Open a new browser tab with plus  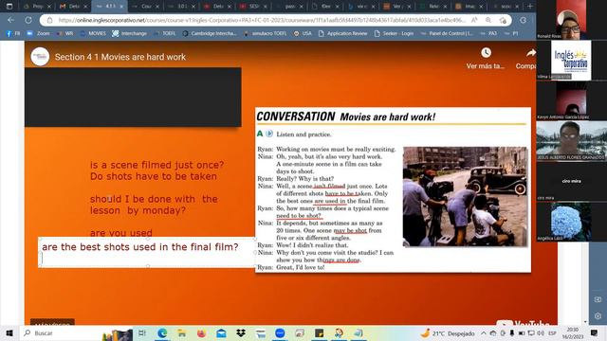[x=530, y=7]
